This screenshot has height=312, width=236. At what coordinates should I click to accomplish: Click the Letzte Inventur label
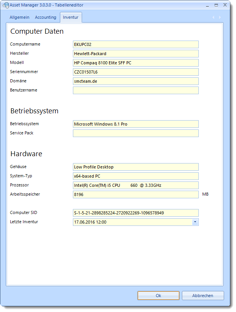coord(24,222)
